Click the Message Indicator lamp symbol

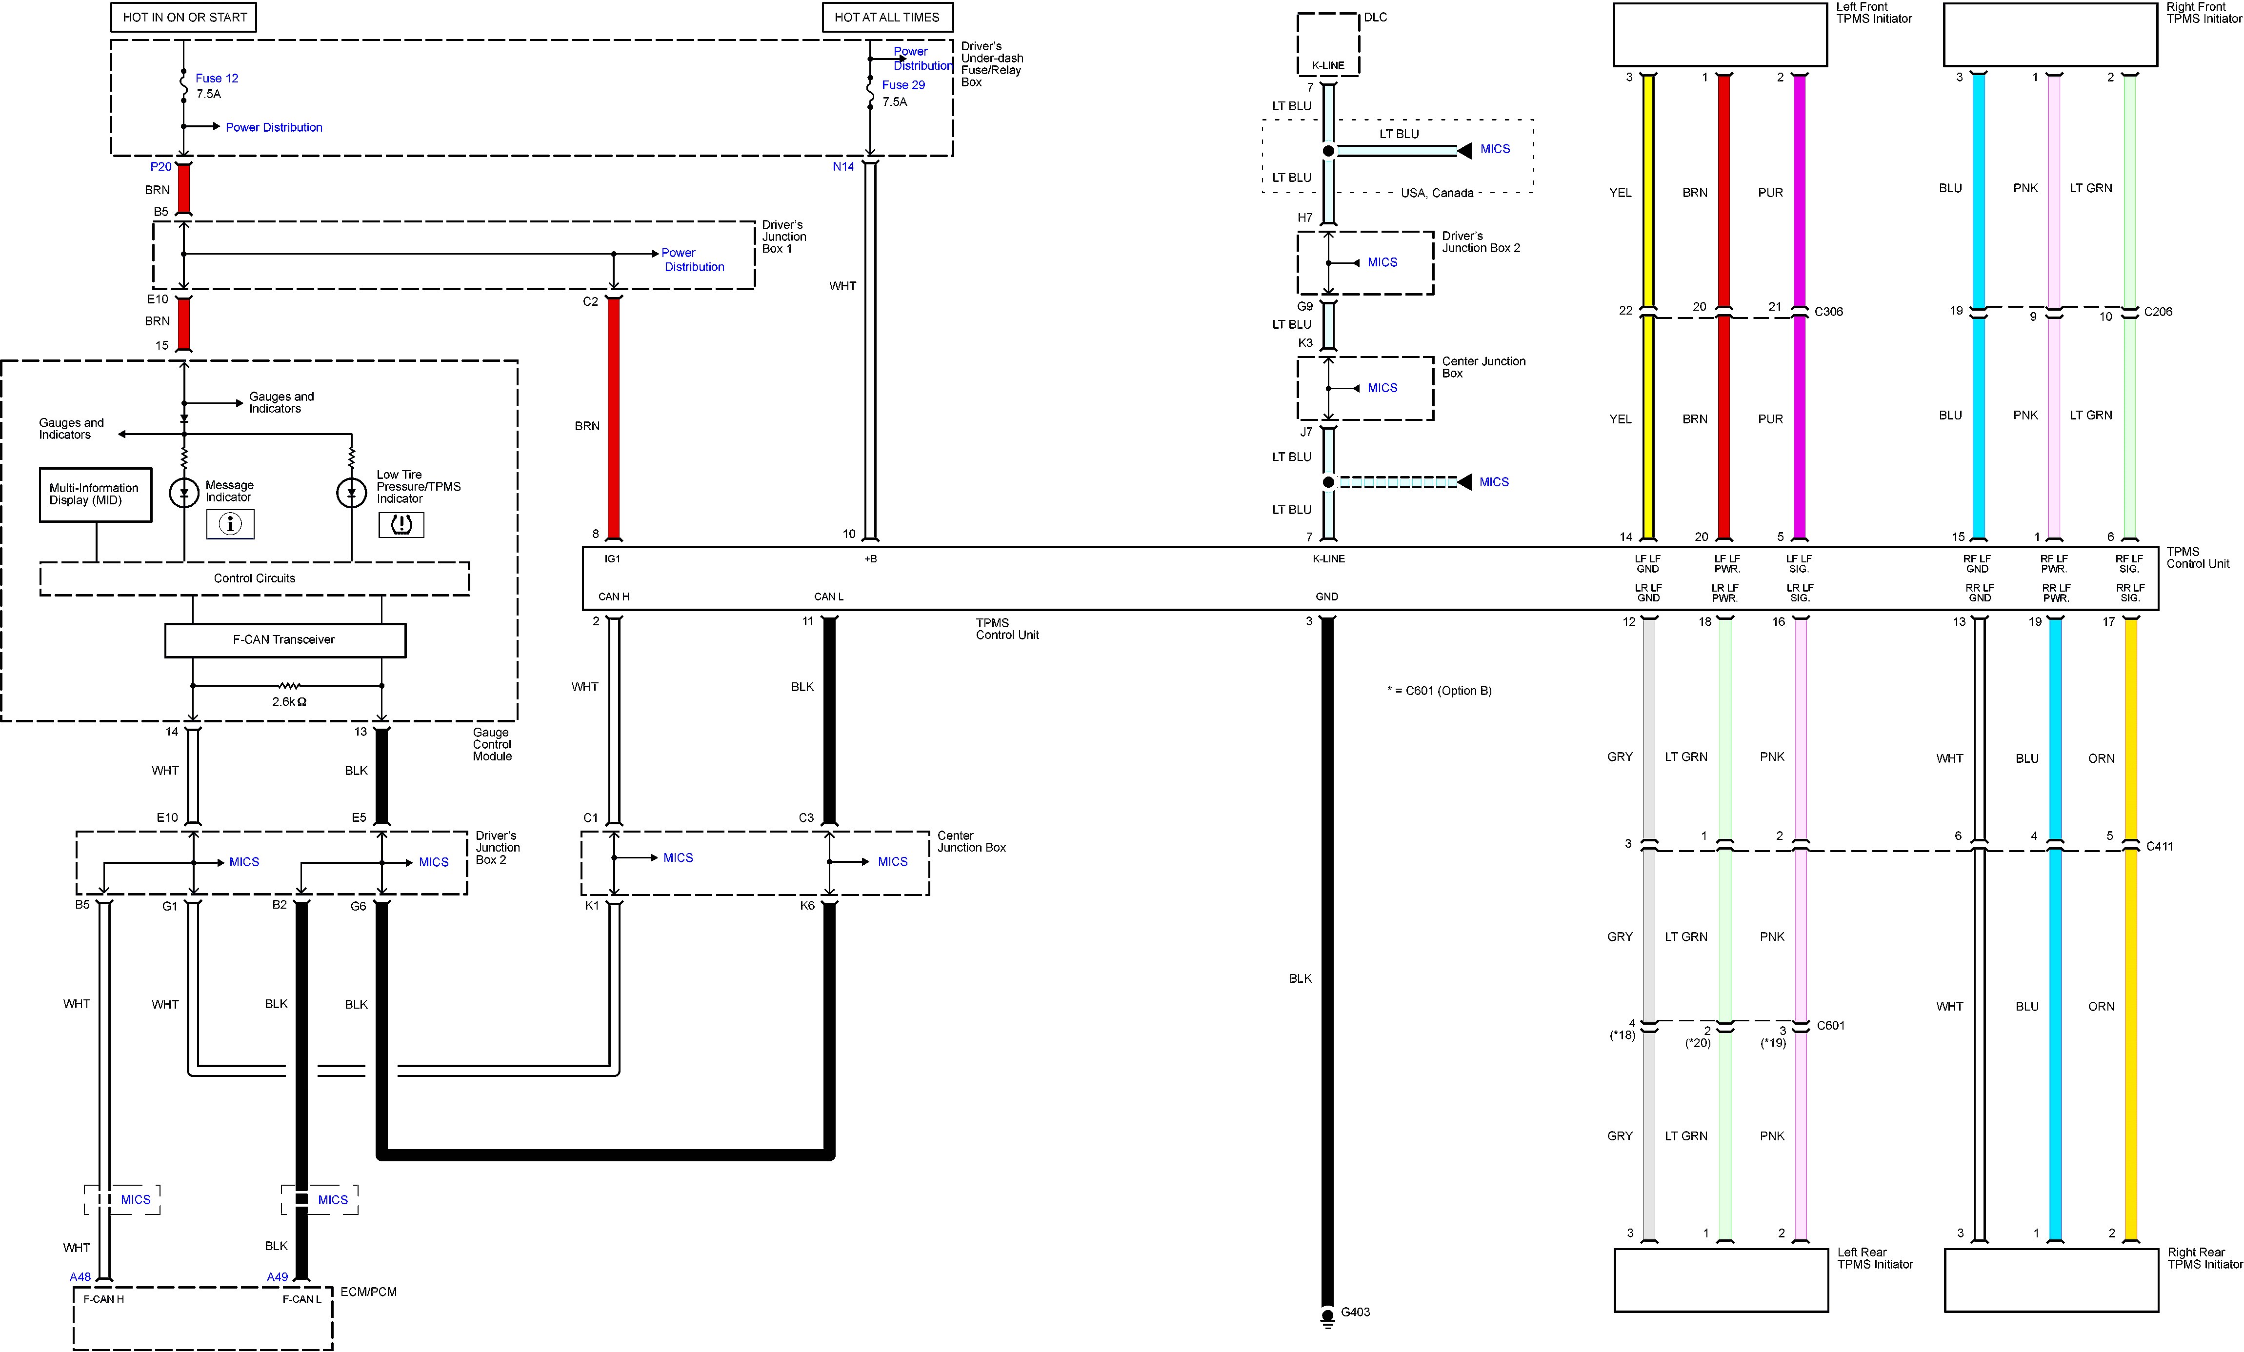click(184, 493)
